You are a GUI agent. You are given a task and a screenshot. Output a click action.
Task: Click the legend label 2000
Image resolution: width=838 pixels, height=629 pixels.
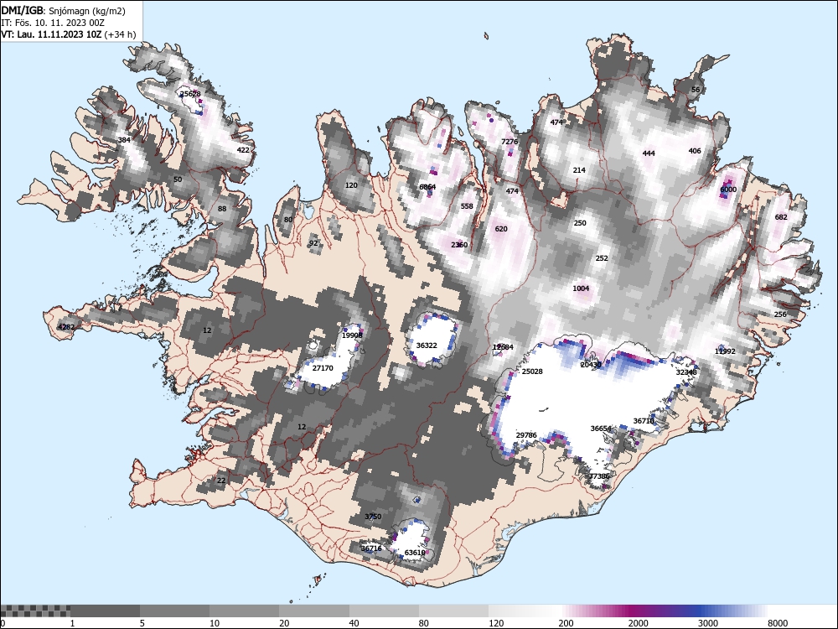tap(638, 623)
